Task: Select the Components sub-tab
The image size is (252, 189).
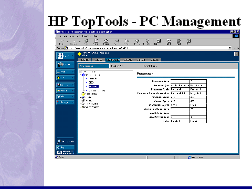Action: coord(93,66)
